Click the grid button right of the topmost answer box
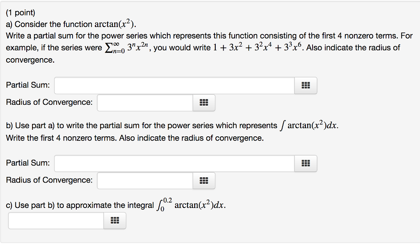Viewport: 420px width, 244px height. coord(306,86)
